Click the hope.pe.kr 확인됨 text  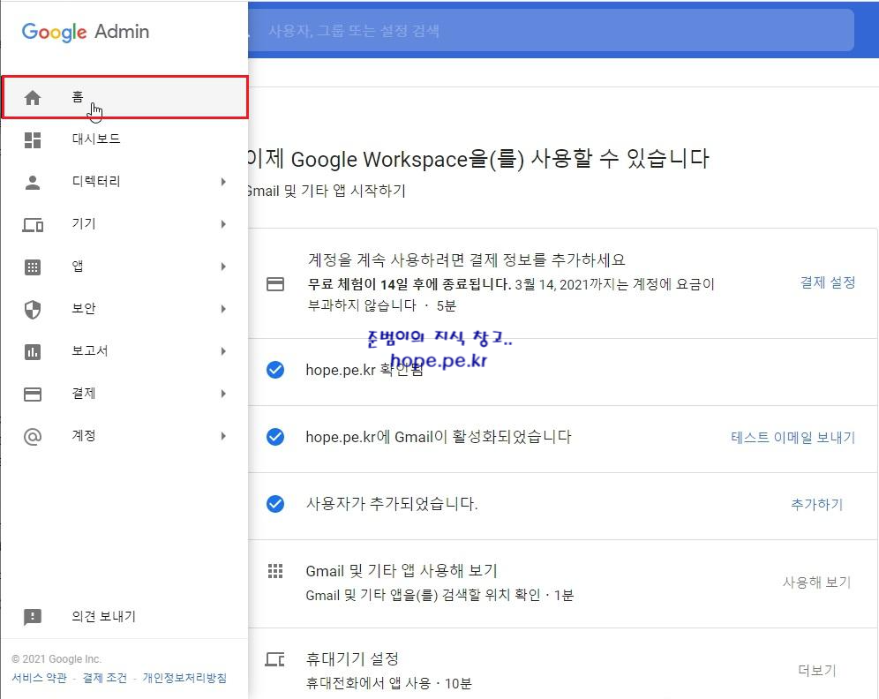click(x=364, y=370)
